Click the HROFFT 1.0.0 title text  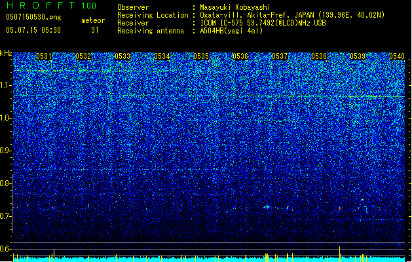52,5
